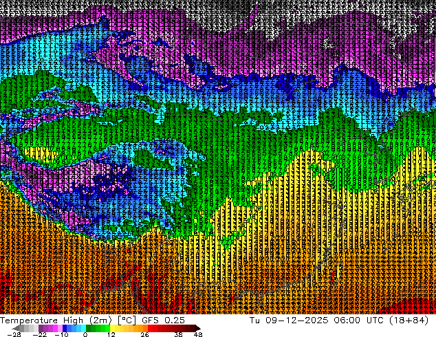
Task: Click the "Temperature High (2m)" title text
Action: click(56, 320)
